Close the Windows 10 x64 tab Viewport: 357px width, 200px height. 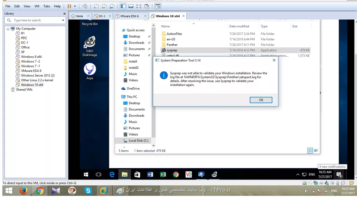tap(183, 16)
